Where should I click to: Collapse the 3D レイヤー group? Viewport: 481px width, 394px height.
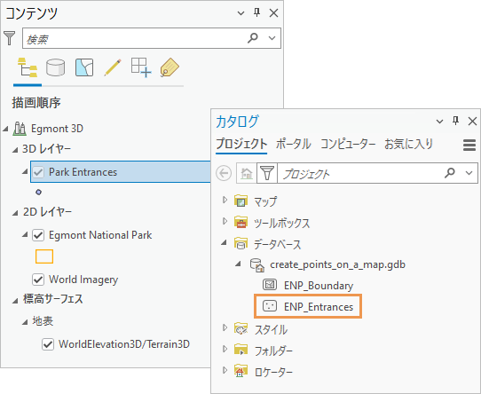[x=15, y=150]
